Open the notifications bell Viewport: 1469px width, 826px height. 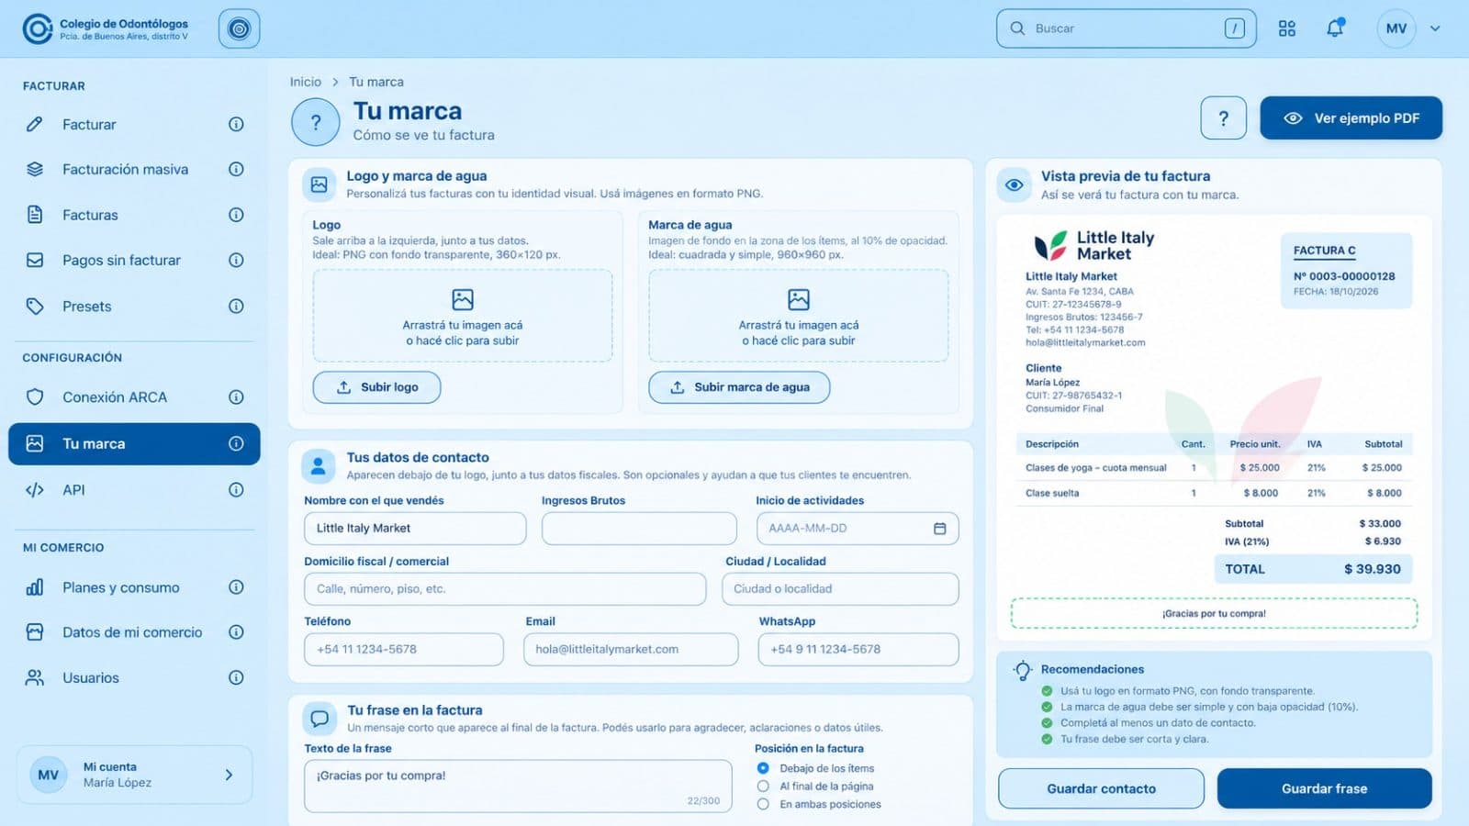[x=1335, y=28]
